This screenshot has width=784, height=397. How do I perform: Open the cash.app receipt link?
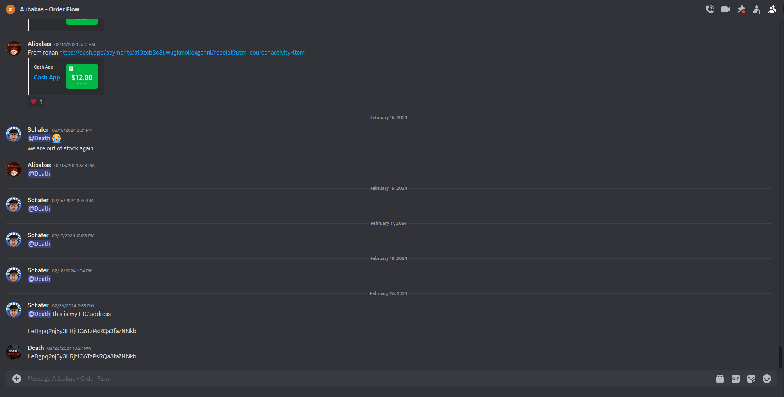182,53
